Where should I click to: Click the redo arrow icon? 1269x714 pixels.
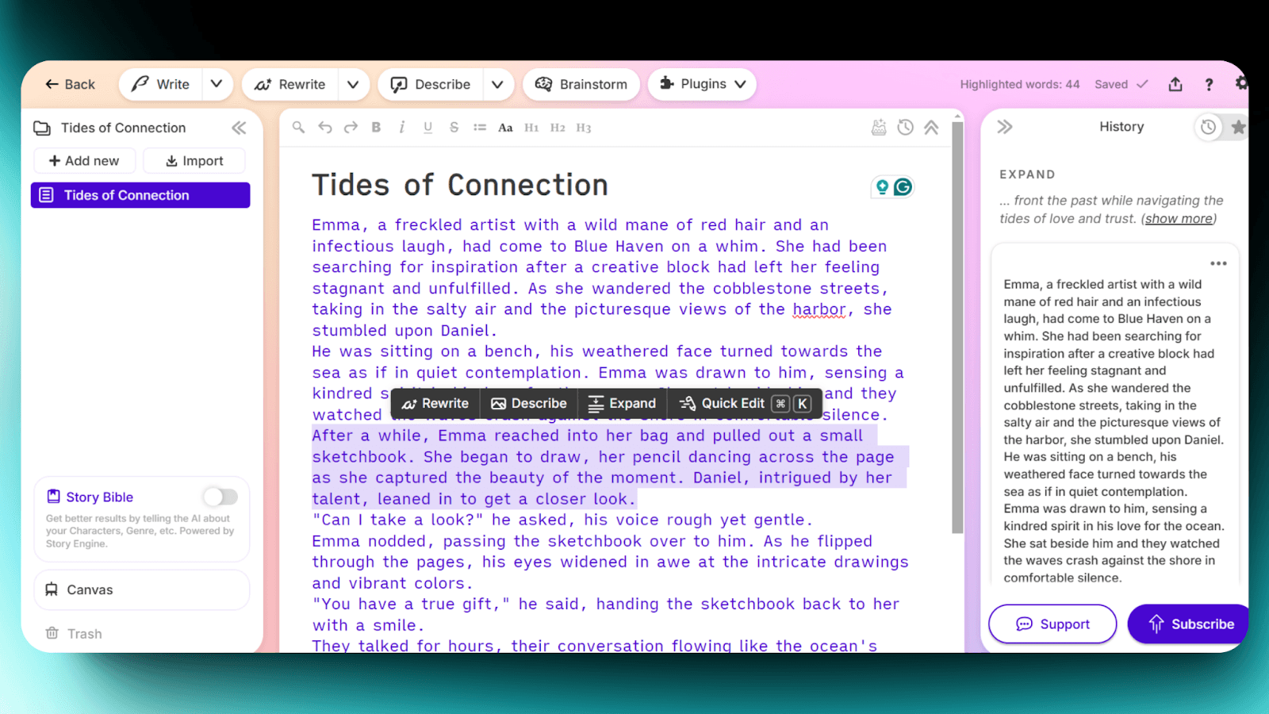[351, 127]
